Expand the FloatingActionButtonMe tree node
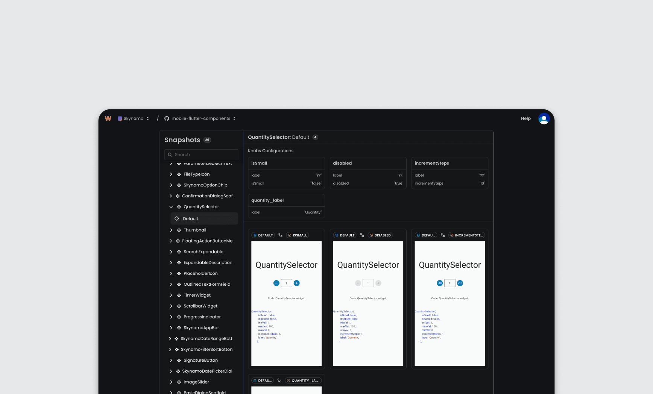This screenshot has height=394, width=653. point(171,241)
